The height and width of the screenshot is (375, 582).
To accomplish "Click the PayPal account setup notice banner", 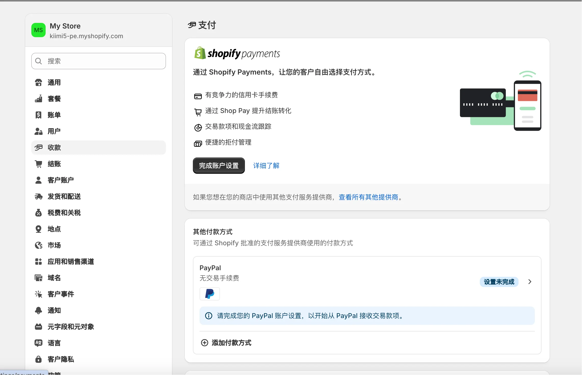I will pyautogui.click(x=367, y=316).
